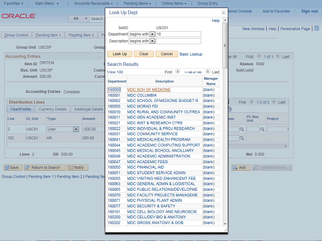The height and width of the screenshot is (241, 322).
Task: Click Group Entry breadcrumb
Action: pos(207,4)
